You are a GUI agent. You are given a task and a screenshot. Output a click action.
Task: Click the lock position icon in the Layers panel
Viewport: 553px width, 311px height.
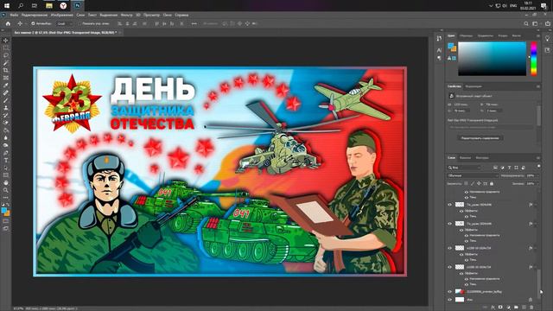[479, 183]
